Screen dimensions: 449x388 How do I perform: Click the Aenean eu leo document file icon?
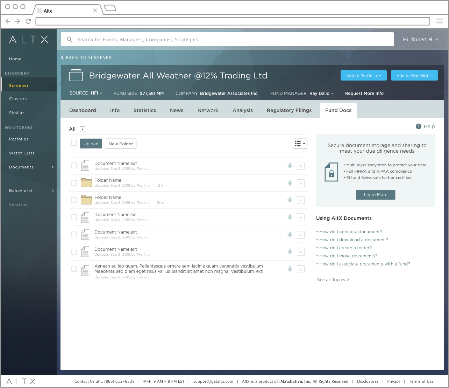85,271
